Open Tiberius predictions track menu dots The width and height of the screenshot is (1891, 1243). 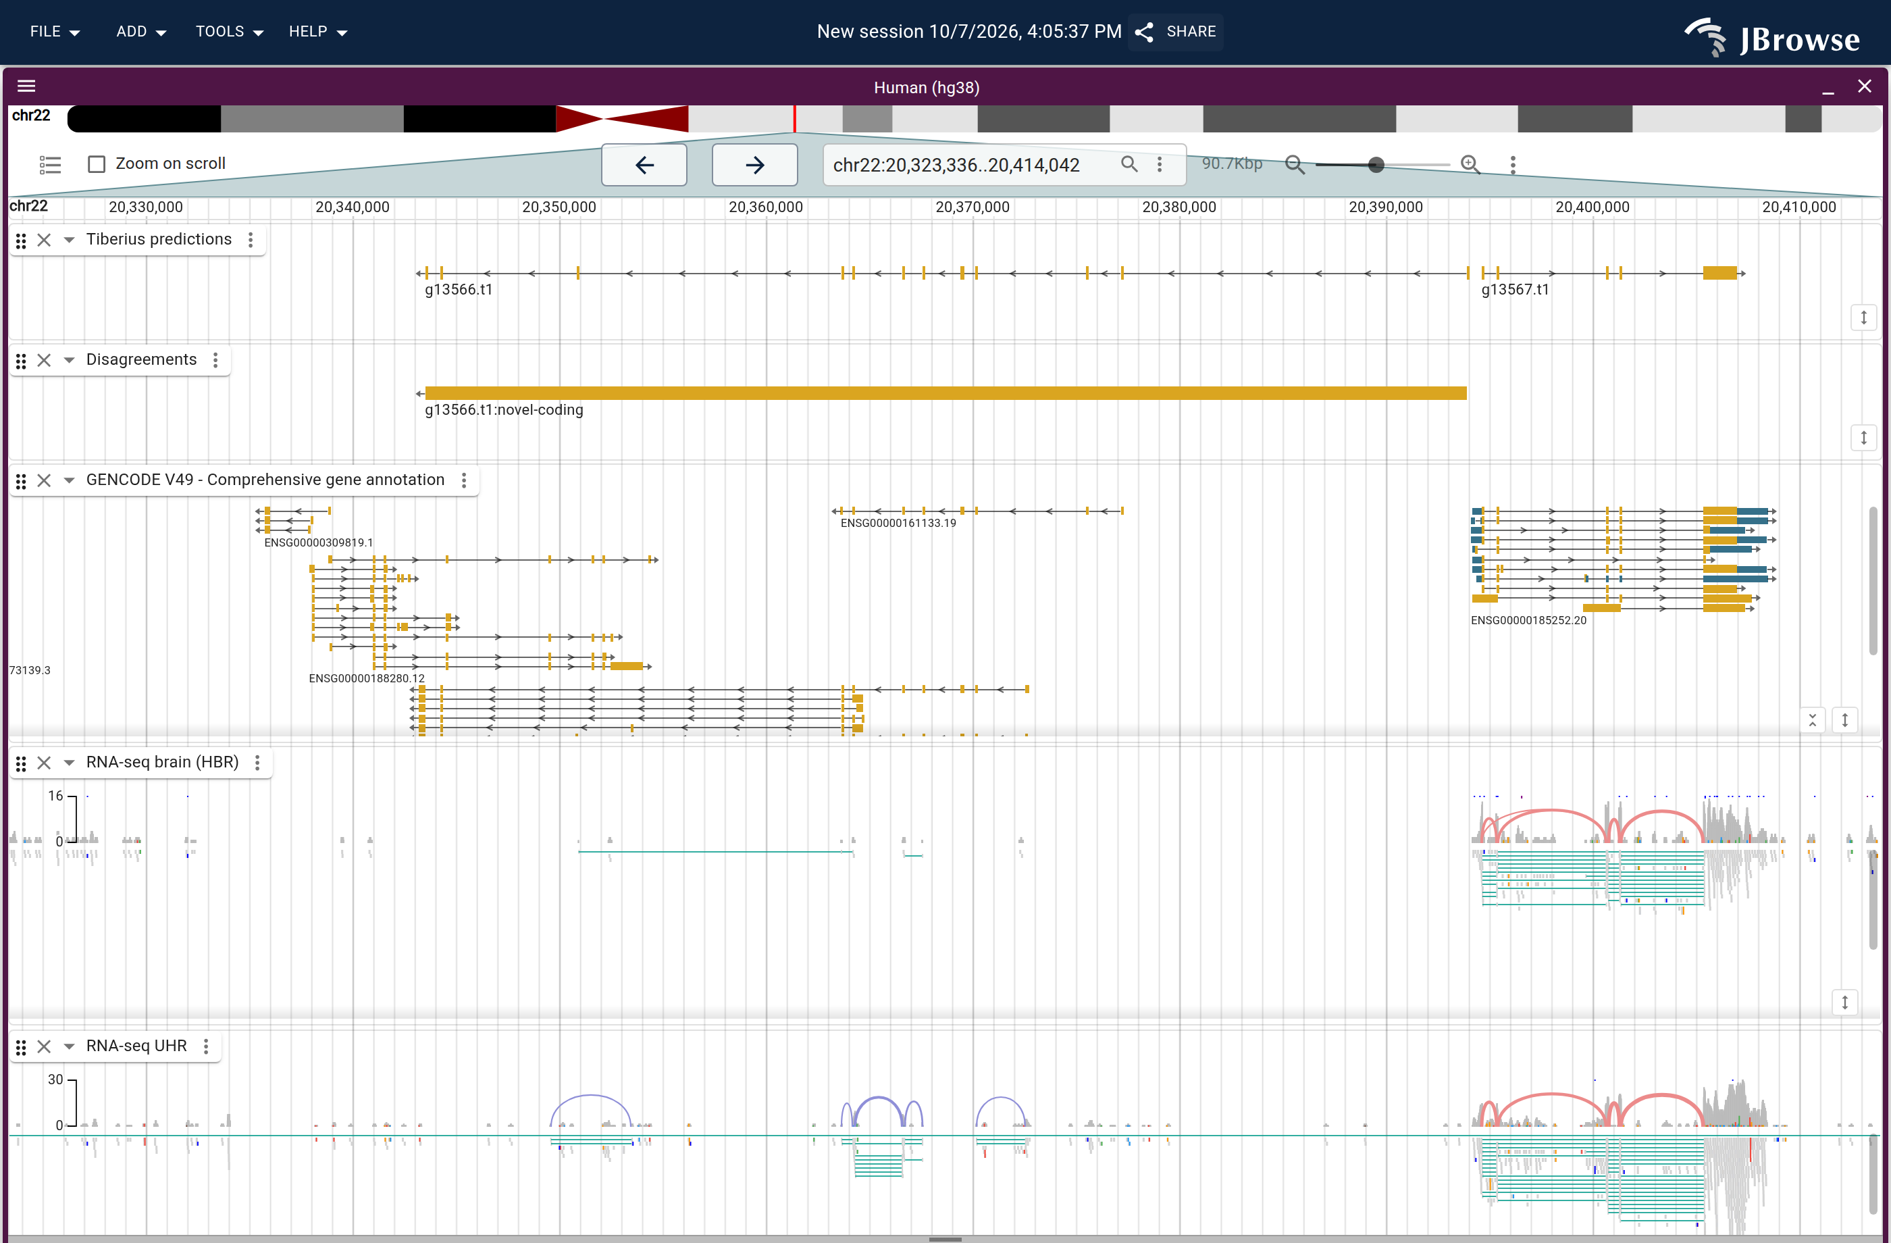tap(251, 240)
